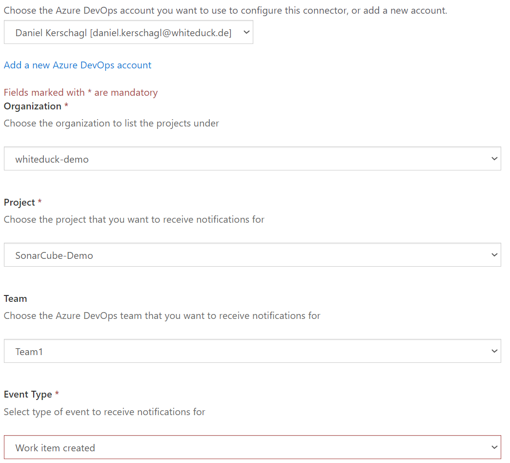The image size is (510, 463).
Task: Click the Organization label
Action: point(33,106)
